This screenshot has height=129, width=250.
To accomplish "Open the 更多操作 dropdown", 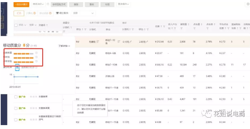I will tap(124, 4).
